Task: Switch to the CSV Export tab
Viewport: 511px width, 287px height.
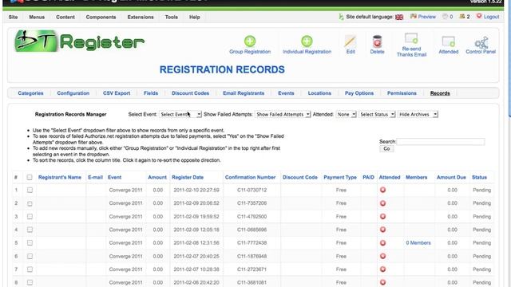Action: 117,93
